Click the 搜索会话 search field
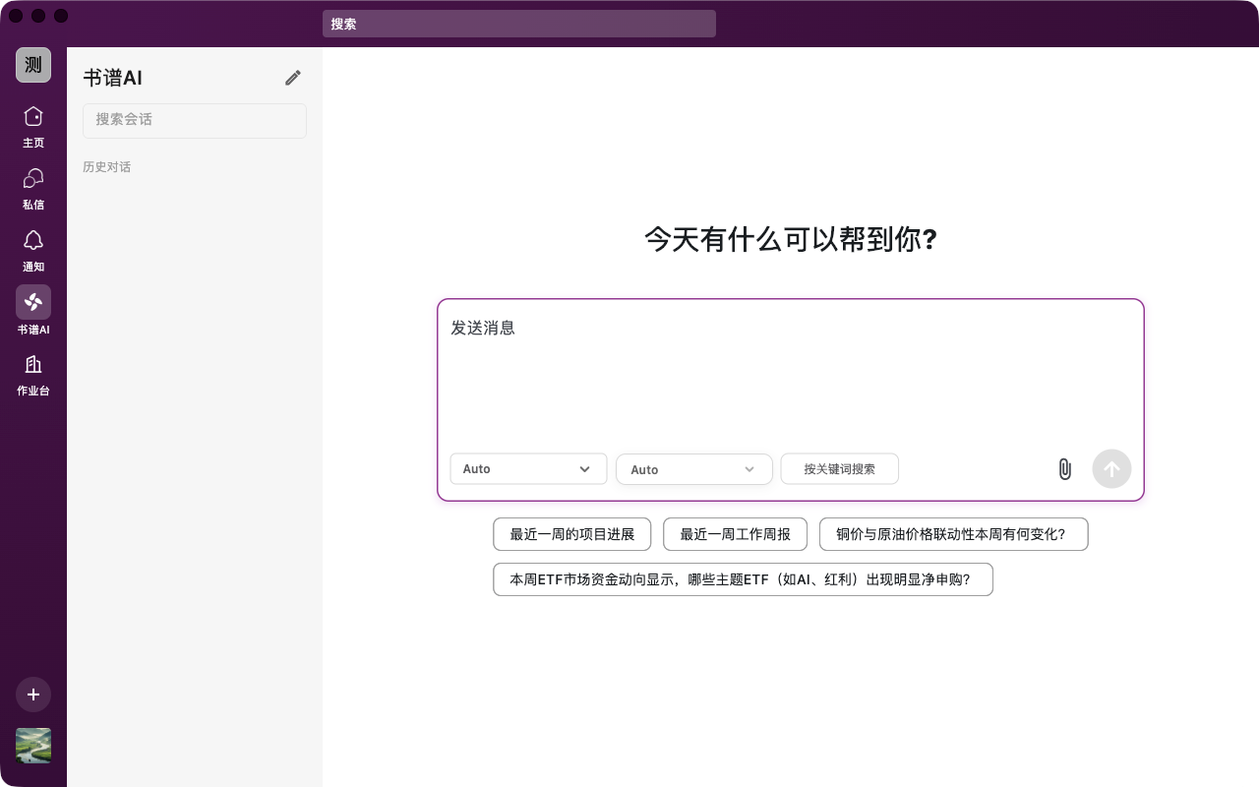This screenshot has width=1259, height=787. pos(195,120)
